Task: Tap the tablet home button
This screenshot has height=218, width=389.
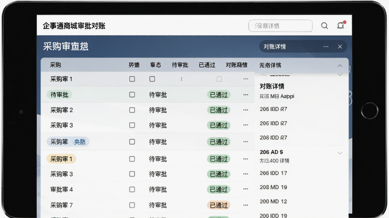Action: click(x=370, y=111)
